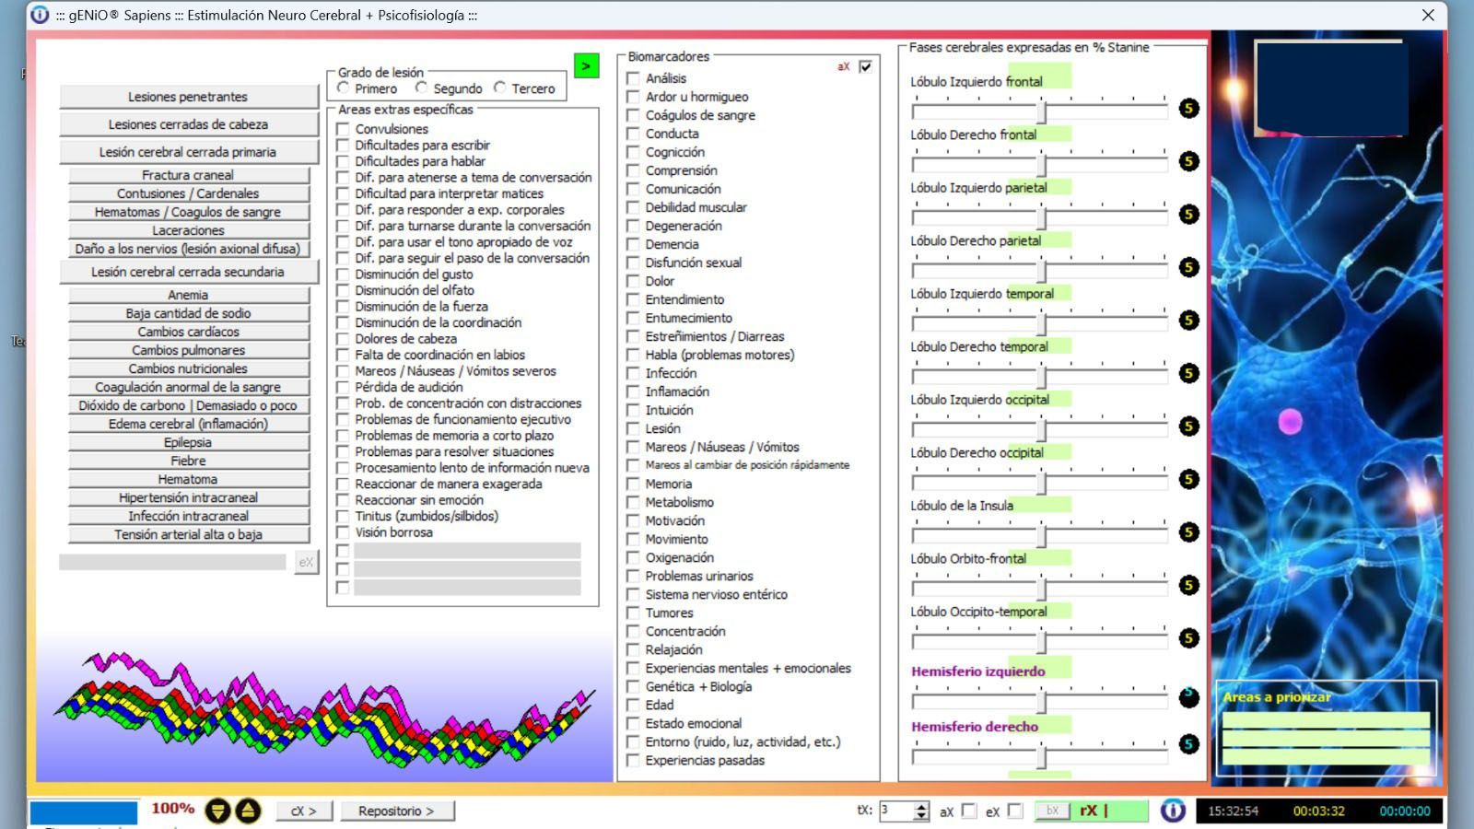Click the Lóbulo Izquierdo frontal slider thumb
The width and height of the screenshot is (1474, 829).
click(x=1041, y=111)
